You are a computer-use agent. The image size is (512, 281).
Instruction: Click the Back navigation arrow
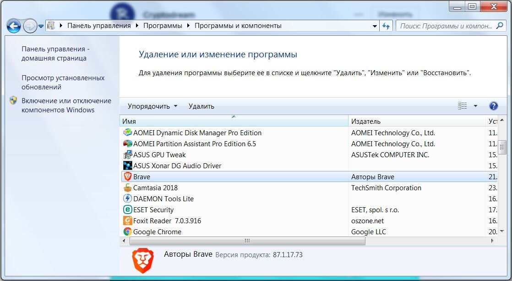pyautogui.click(x=14, y=26)
